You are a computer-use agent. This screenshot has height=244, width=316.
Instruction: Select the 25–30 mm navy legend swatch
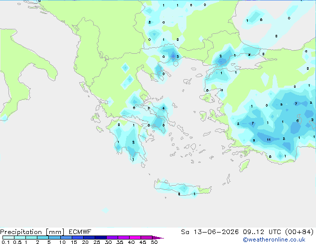coord(100,238)
